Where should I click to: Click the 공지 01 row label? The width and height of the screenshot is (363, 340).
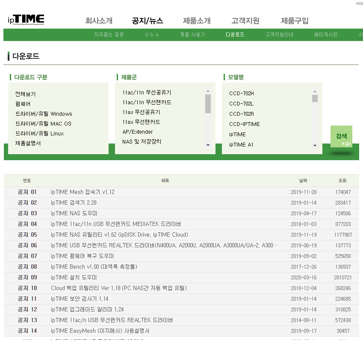click(x=27, y=192)
